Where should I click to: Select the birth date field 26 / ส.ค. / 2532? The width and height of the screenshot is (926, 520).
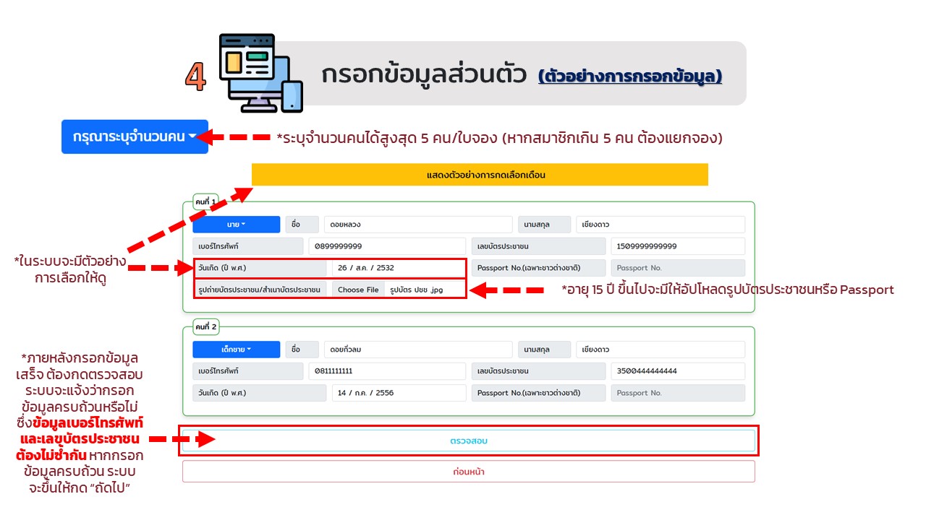pos(397,268)
